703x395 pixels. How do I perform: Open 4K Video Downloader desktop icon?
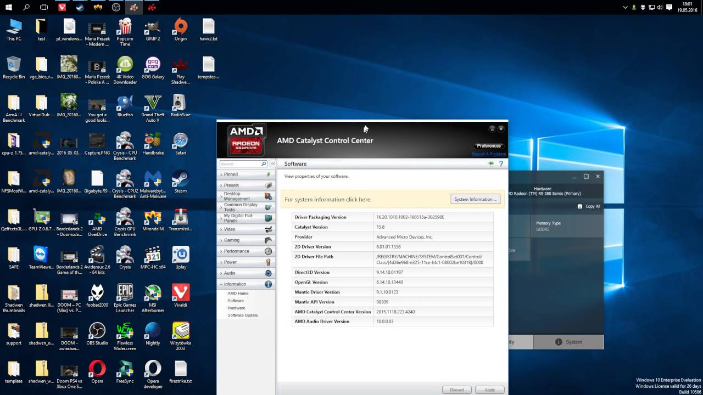point(125,70)
